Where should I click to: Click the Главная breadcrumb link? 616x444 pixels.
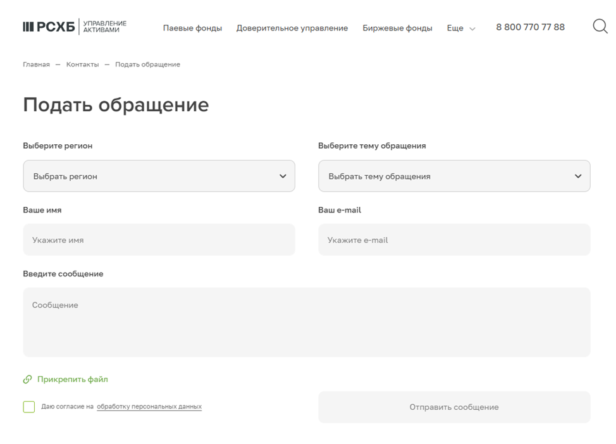[36, 65]
